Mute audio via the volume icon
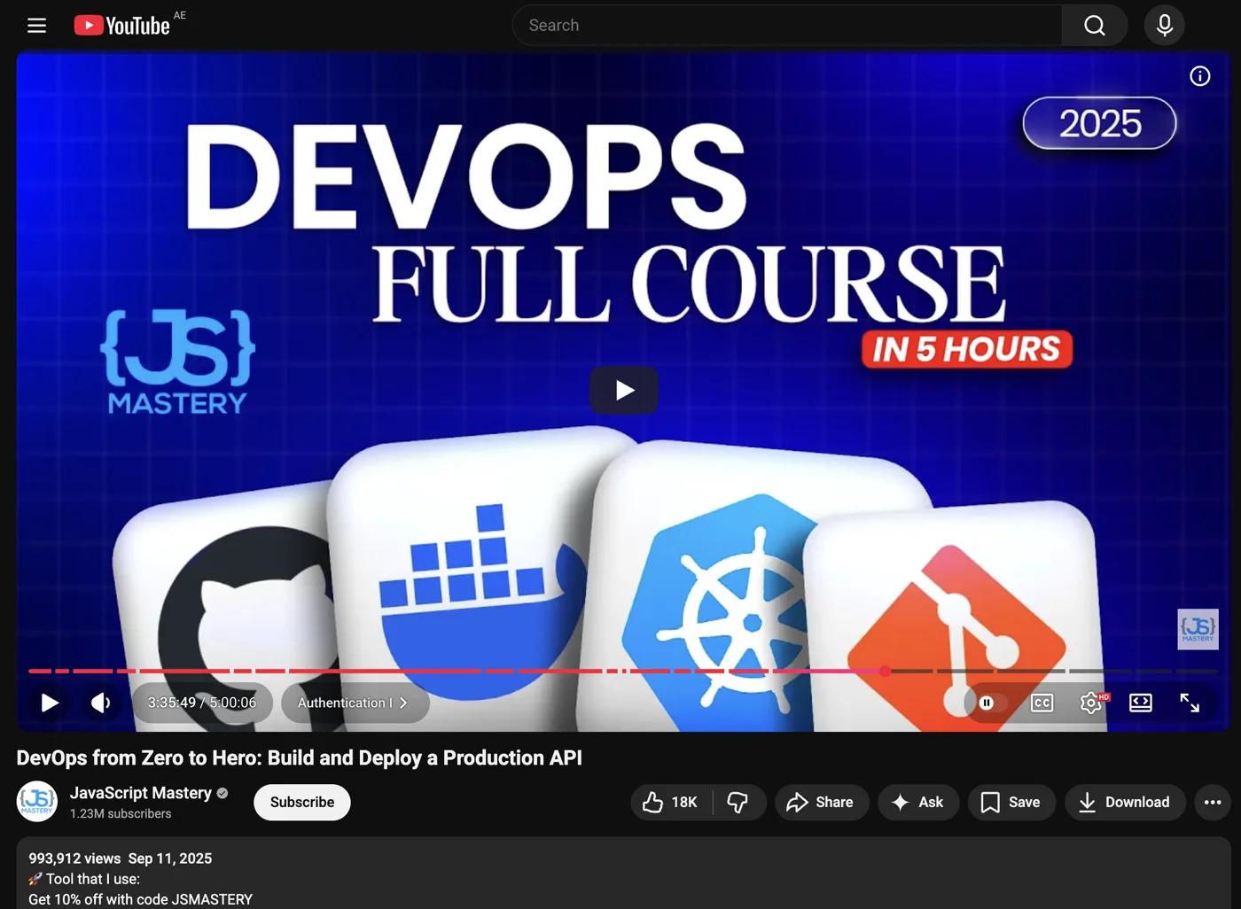The image size is (1241, 909). tap(100, 703)
